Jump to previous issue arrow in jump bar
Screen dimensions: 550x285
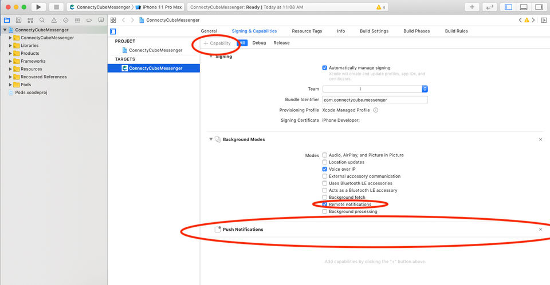click(x=520, y=21)
